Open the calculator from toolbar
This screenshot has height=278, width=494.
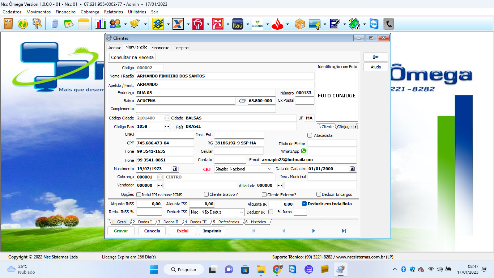[55, 24]
